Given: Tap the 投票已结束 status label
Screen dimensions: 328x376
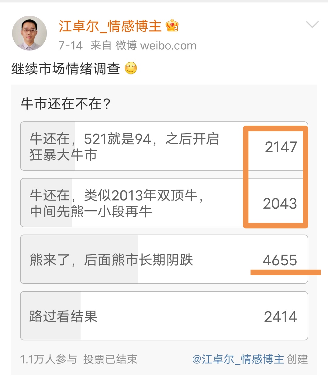Looking at the screenshot, I should pos(110,359).
